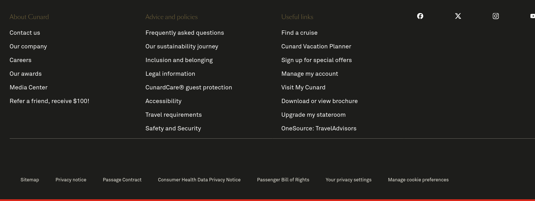Open the Instagram social icon
535x201 pixels.
[x=496, y=16]
